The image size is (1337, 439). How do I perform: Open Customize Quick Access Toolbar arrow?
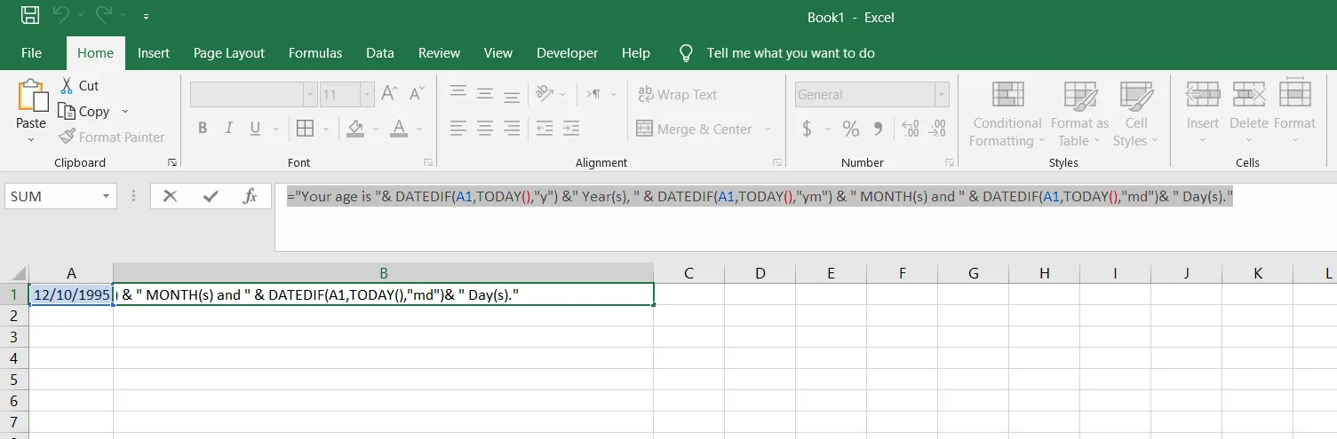tap(146, 16)
